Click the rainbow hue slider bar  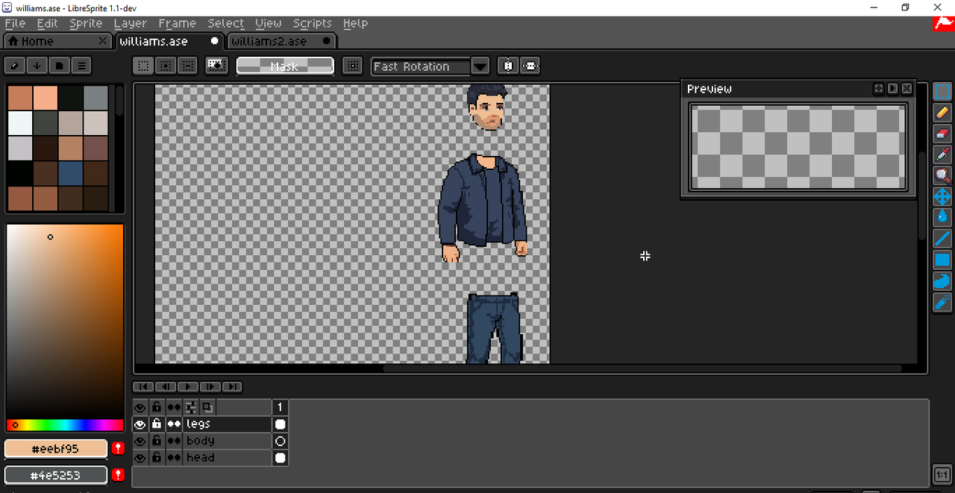[65, 425]
